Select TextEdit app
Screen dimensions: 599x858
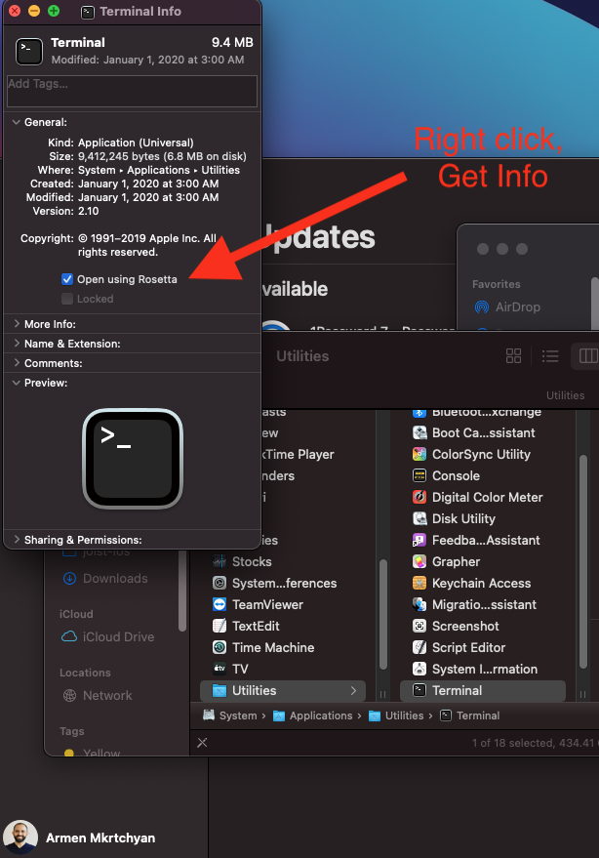(246, 626)
